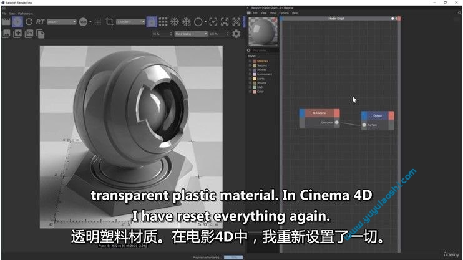Expand the Textures node category
463x260 pixels.
coord(250,65)
